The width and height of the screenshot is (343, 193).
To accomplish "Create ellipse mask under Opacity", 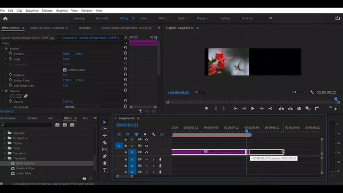I will click(x=12, y=96).
